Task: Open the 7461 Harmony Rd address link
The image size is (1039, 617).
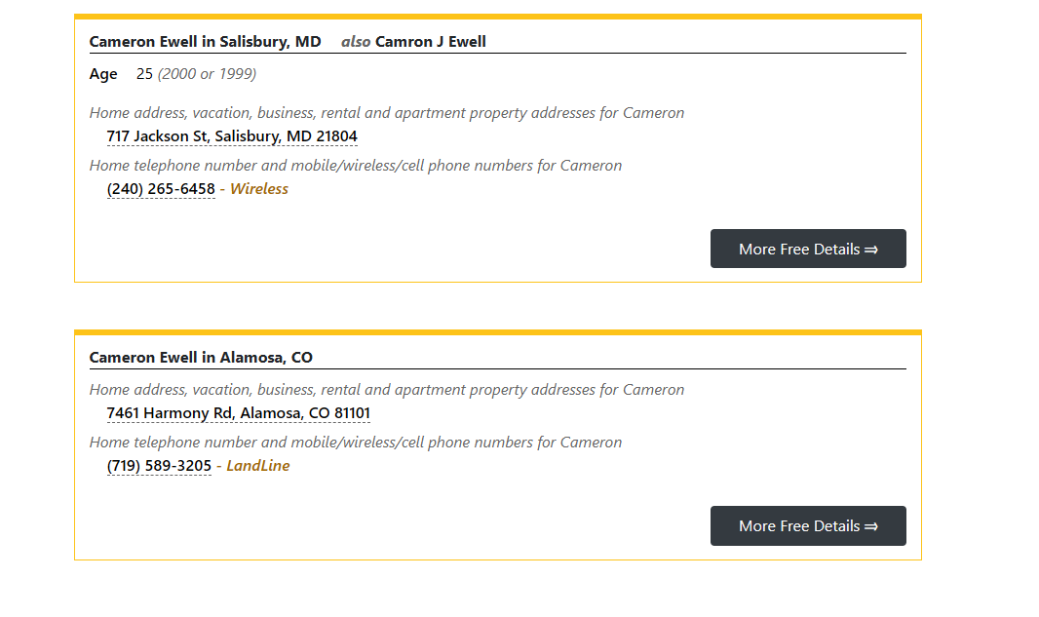Action: (238, 413)
